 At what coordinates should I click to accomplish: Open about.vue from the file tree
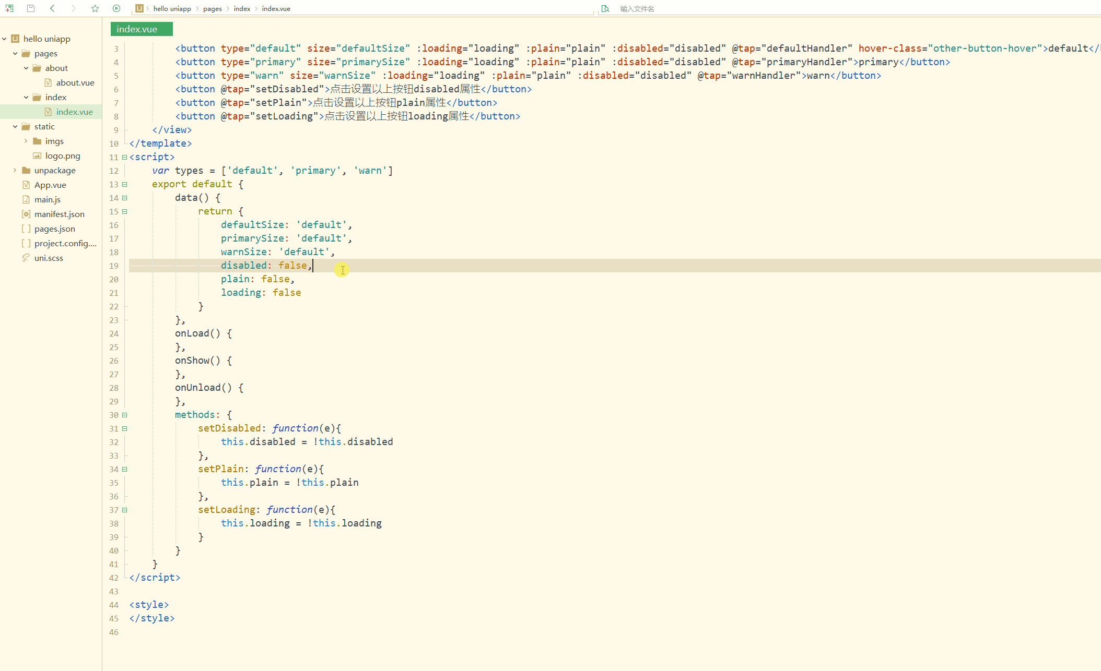[x=75, y=82]
